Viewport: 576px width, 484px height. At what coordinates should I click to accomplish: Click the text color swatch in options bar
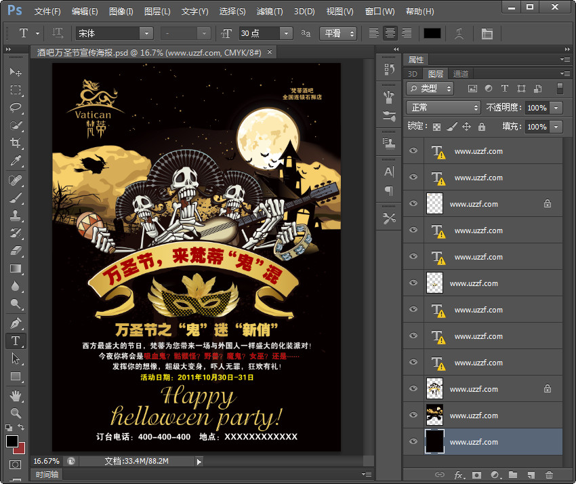coord(432,33)
